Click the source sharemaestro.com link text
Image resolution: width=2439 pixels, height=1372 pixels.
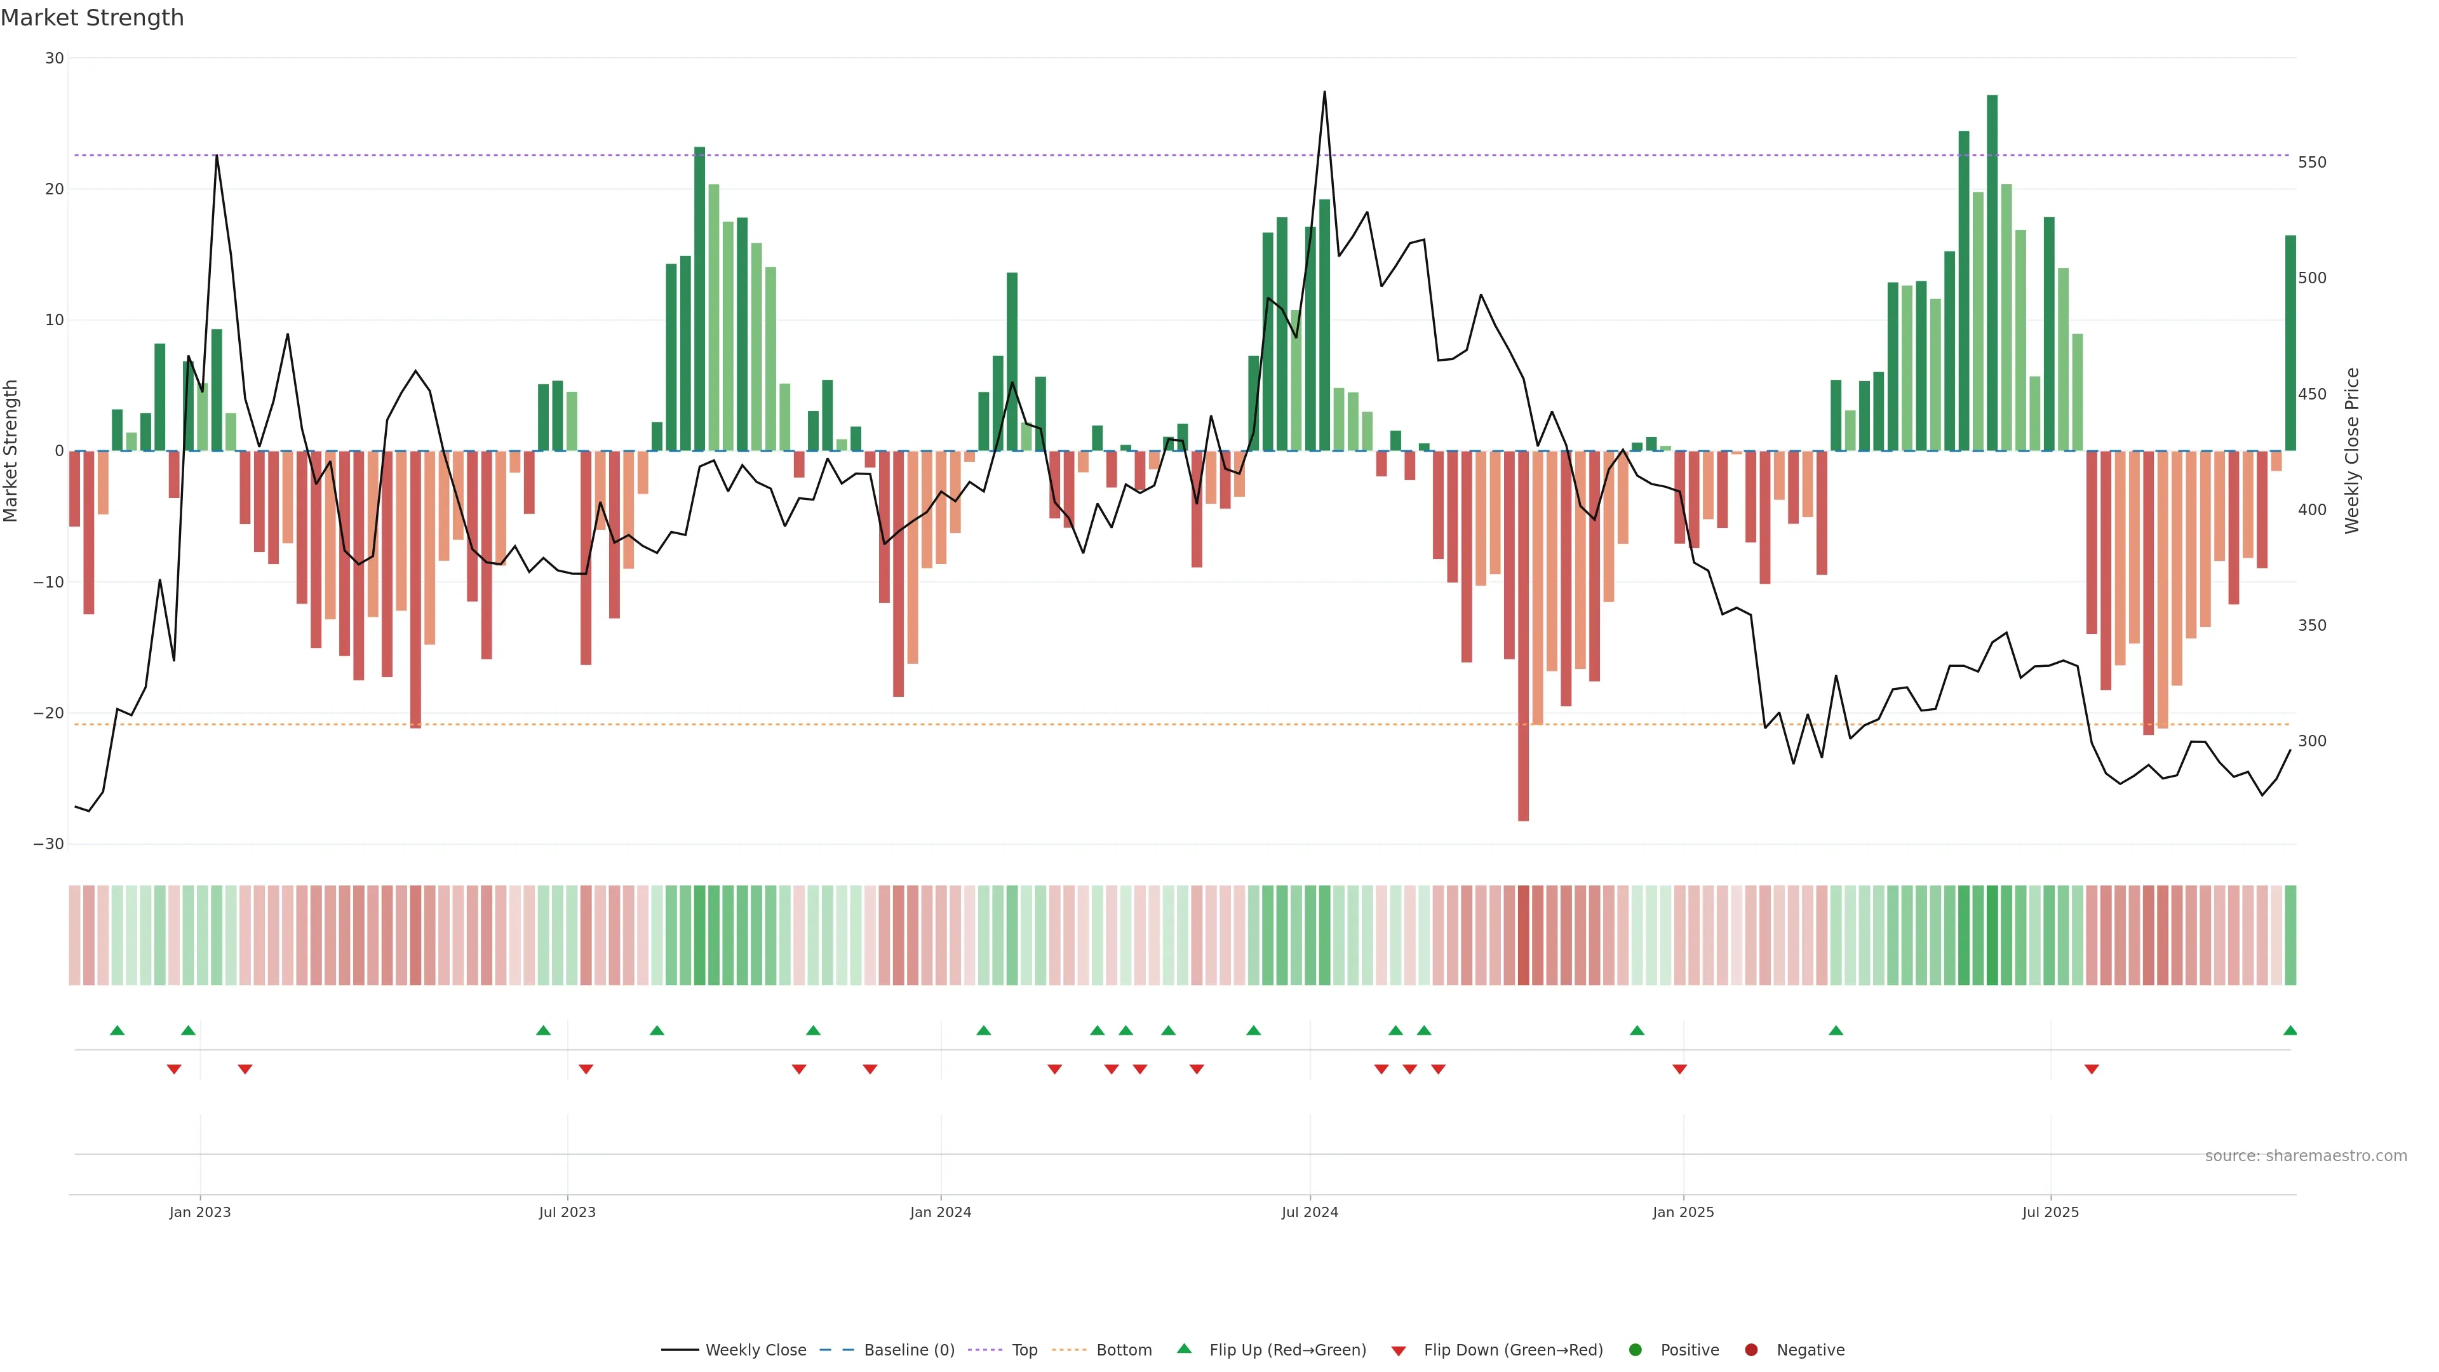[2306, 1156]
